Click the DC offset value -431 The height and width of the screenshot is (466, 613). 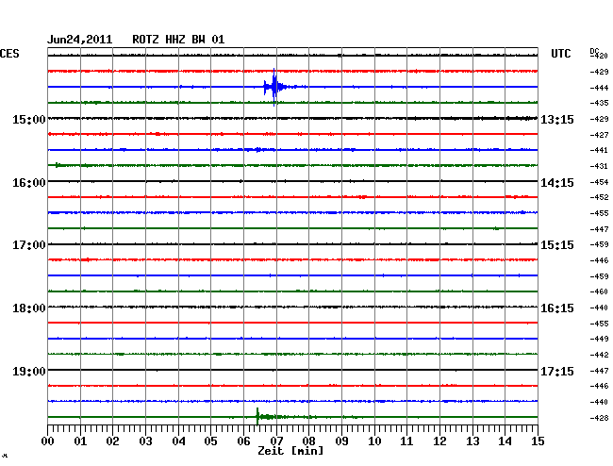599,167
